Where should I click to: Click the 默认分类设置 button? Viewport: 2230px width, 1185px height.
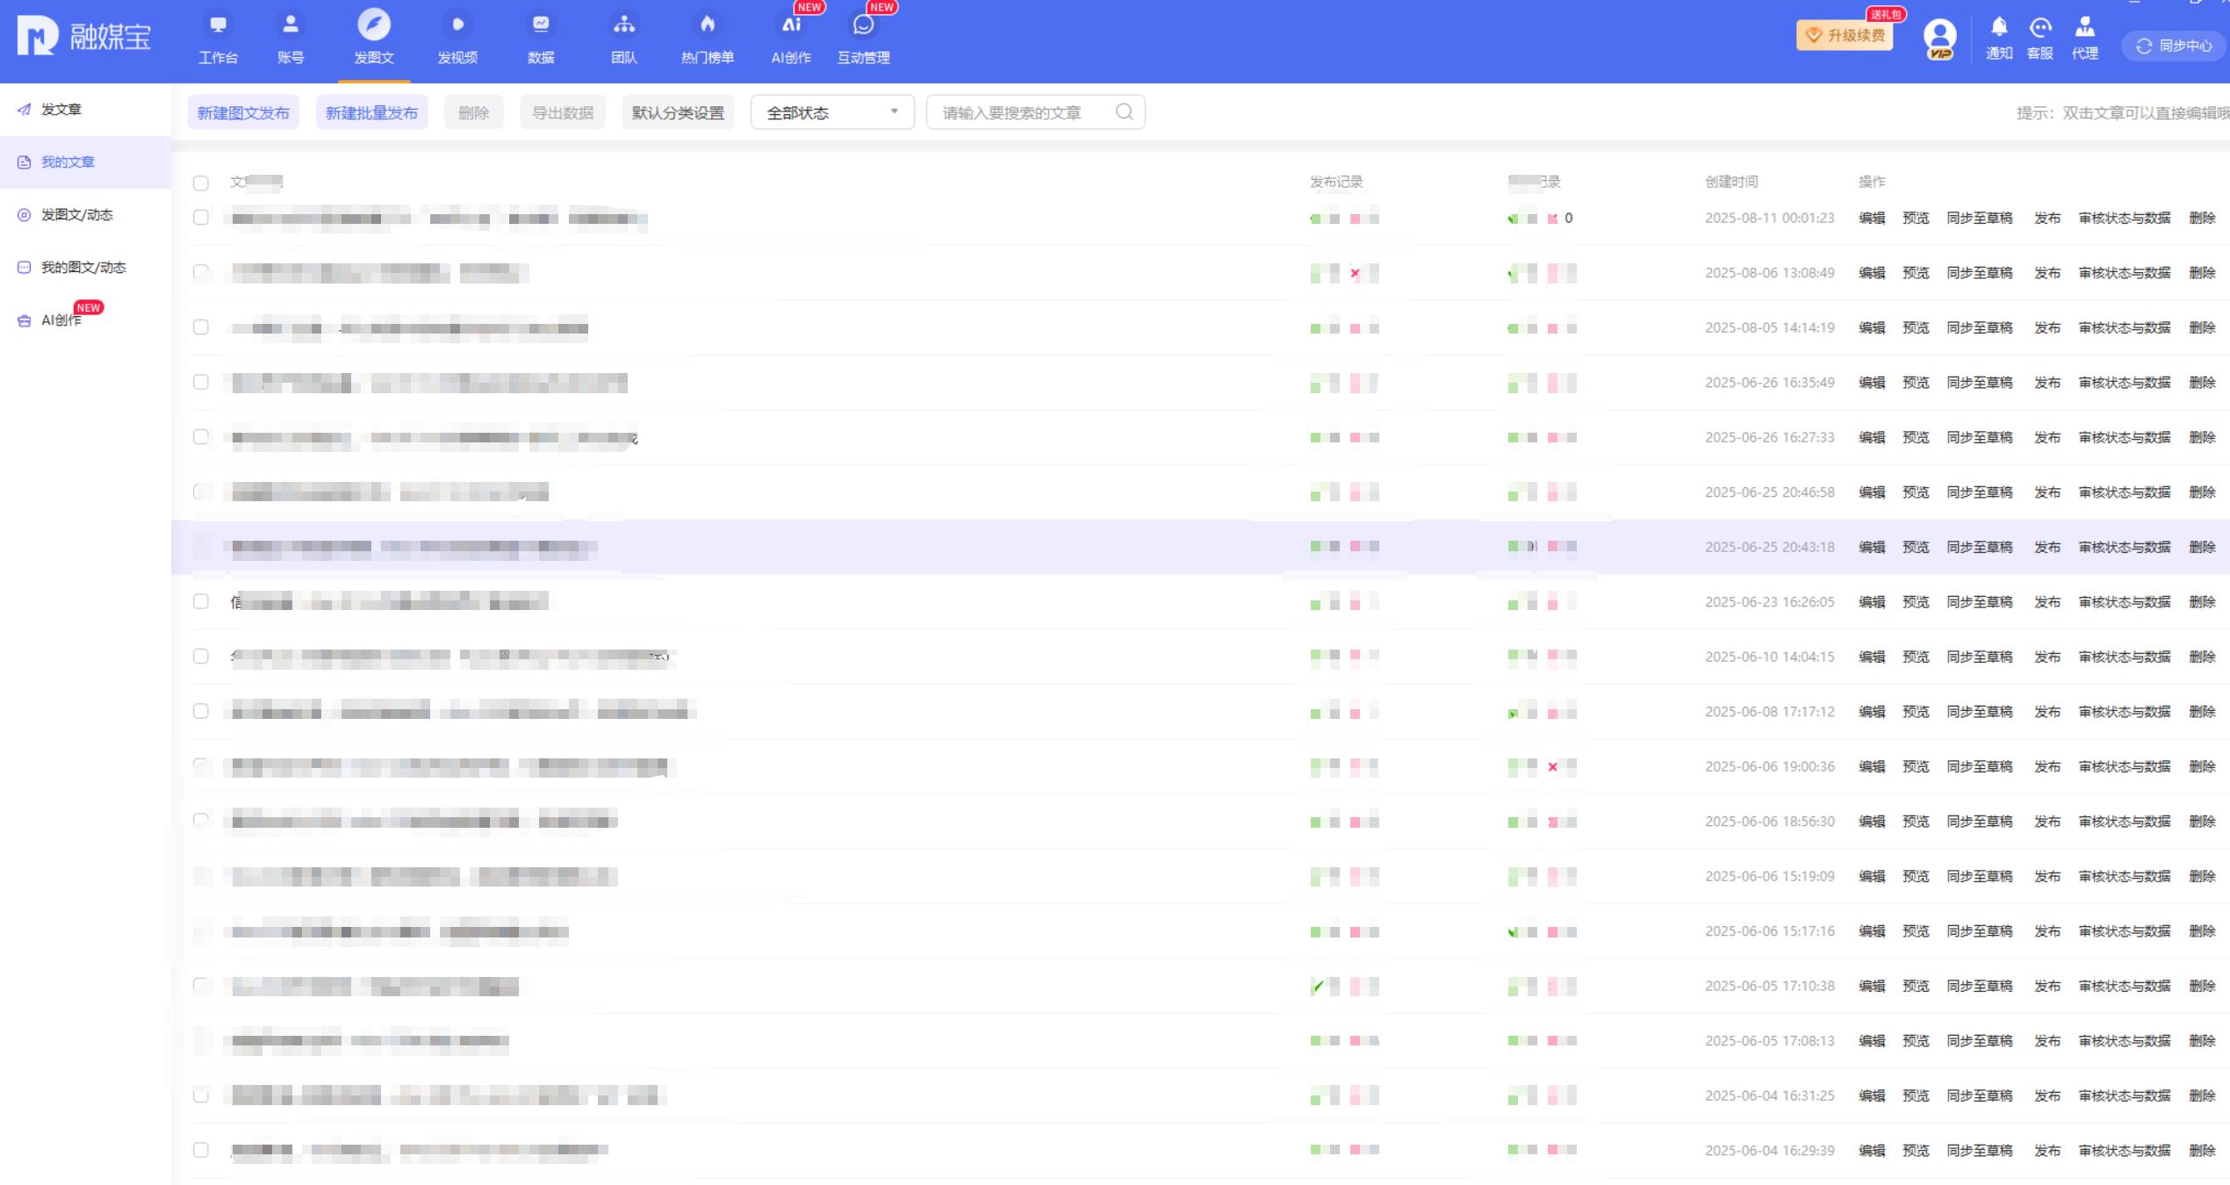tap(678, 112)
